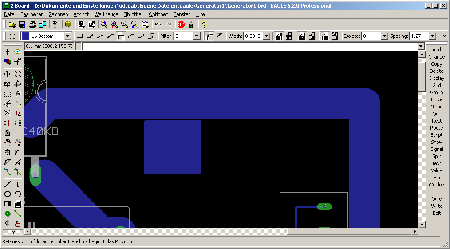Screen dimensions: 450x249
Task: Click the redraw magnifier icon
Action: pyautogui.click(x=134, y=24)
